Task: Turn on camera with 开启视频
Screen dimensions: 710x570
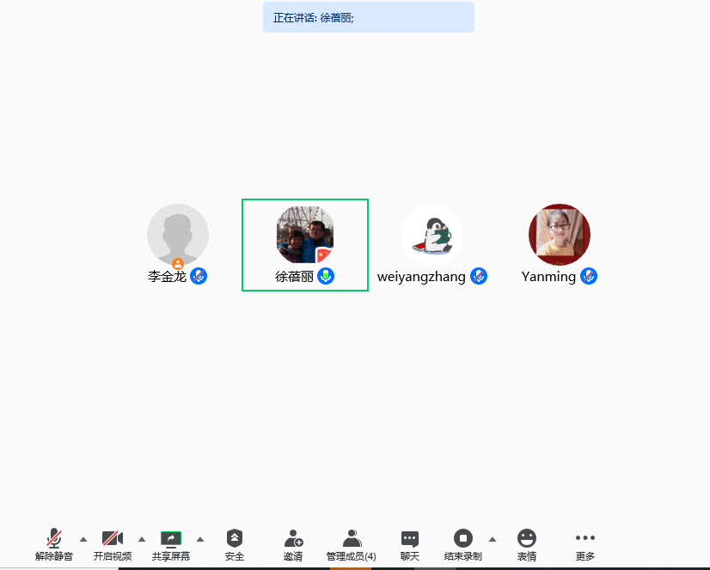Action: click(113, 539)
